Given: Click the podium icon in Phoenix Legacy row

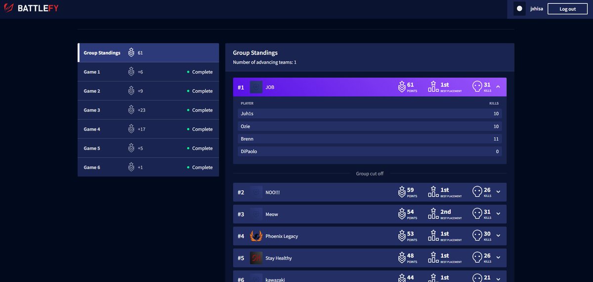Looking at the screenshot, I should [x=433, y=236].
